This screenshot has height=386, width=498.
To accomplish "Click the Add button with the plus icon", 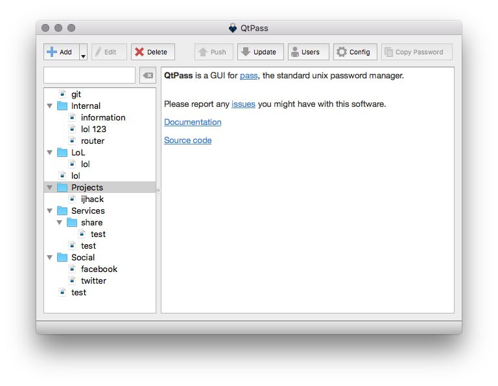I will click(x=62, y=52).
